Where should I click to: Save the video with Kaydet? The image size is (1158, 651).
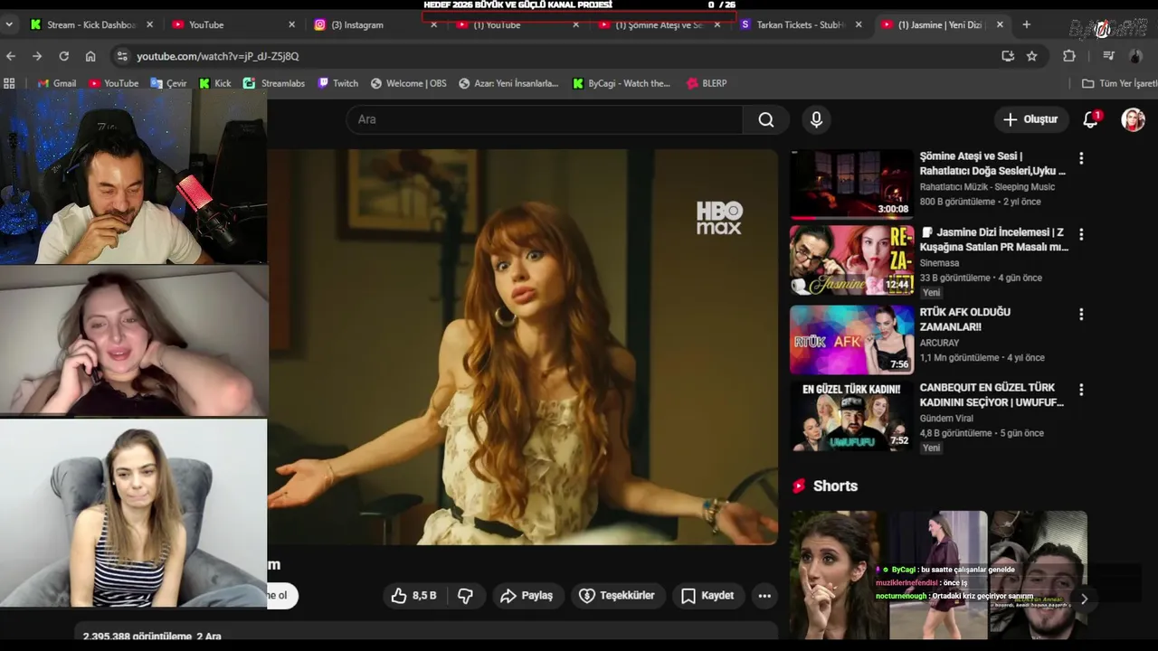(x=707, y=596)
